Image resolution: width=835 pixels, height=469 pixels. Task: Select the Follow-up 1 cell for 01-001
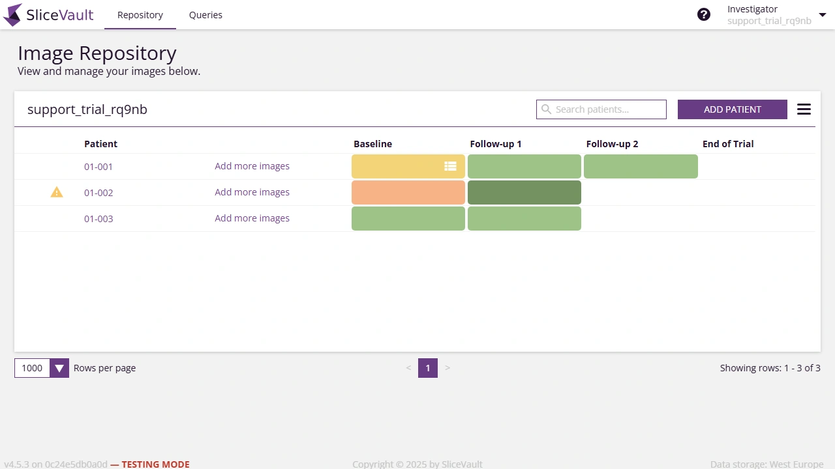pos(524,166)
